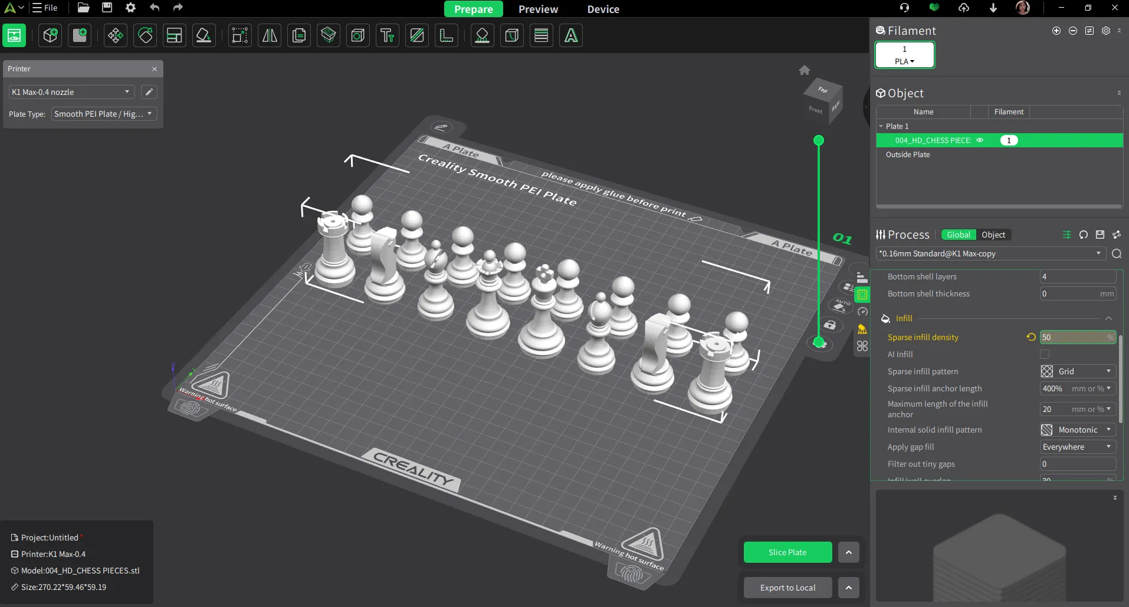This screenshot has height=607, width=1129.
Task: Click the Save process preset icon
Action: coord(1100,235)
